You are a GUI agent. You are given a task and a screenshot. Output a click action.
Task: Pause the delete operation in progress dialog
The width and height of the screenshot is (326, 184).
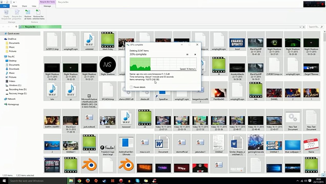pos(187,54)
